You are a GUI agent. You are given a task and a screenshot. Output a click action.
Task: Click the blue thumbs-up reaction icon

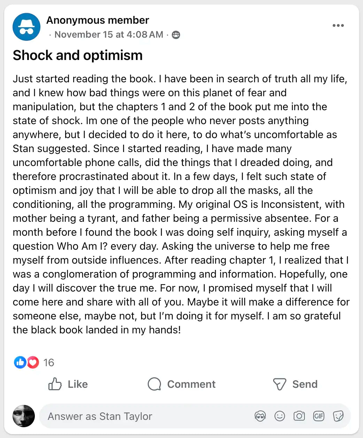(x=20, y=362)
